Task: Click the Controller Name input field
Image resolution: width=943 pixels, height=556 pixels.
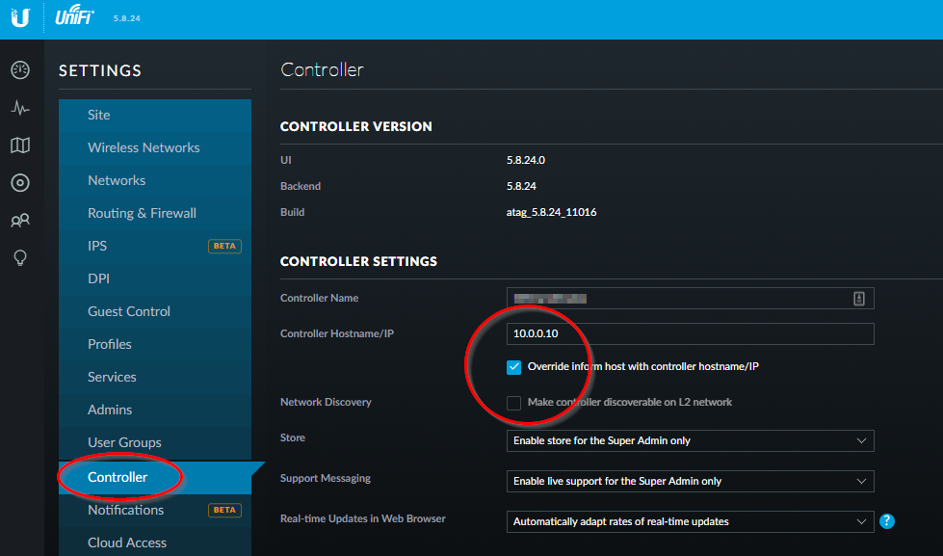Action: pos(690,299)
